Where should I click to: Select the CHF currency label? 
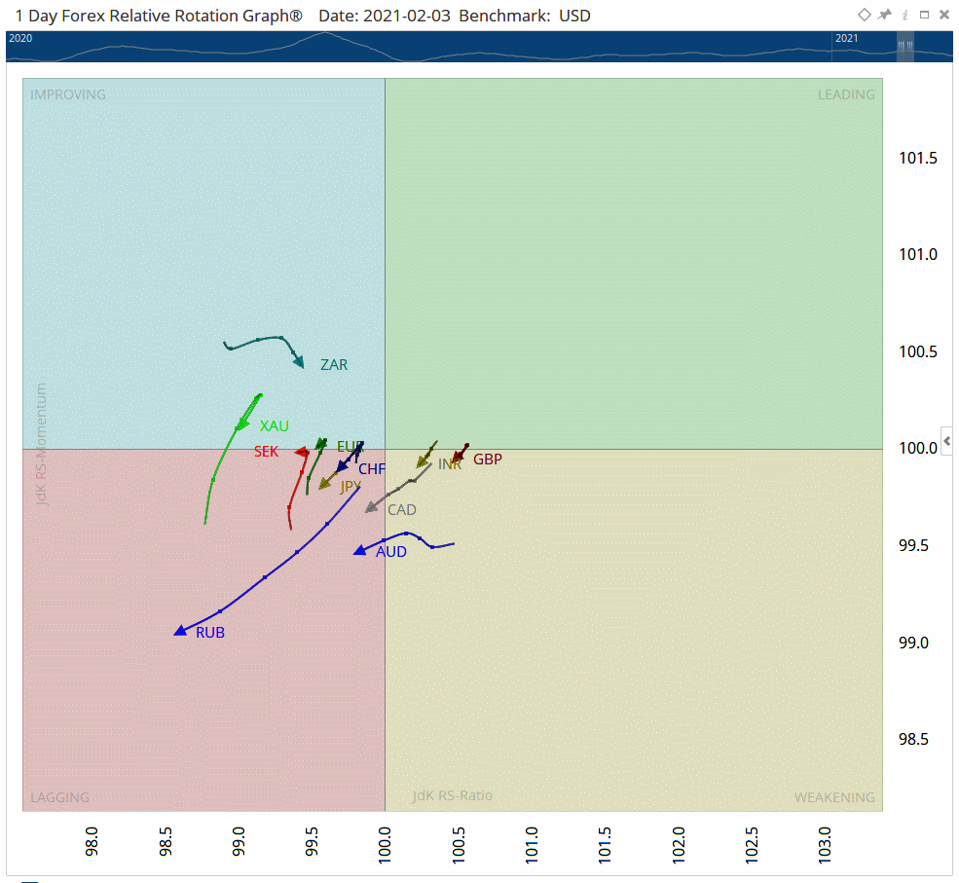pos(372,469)
